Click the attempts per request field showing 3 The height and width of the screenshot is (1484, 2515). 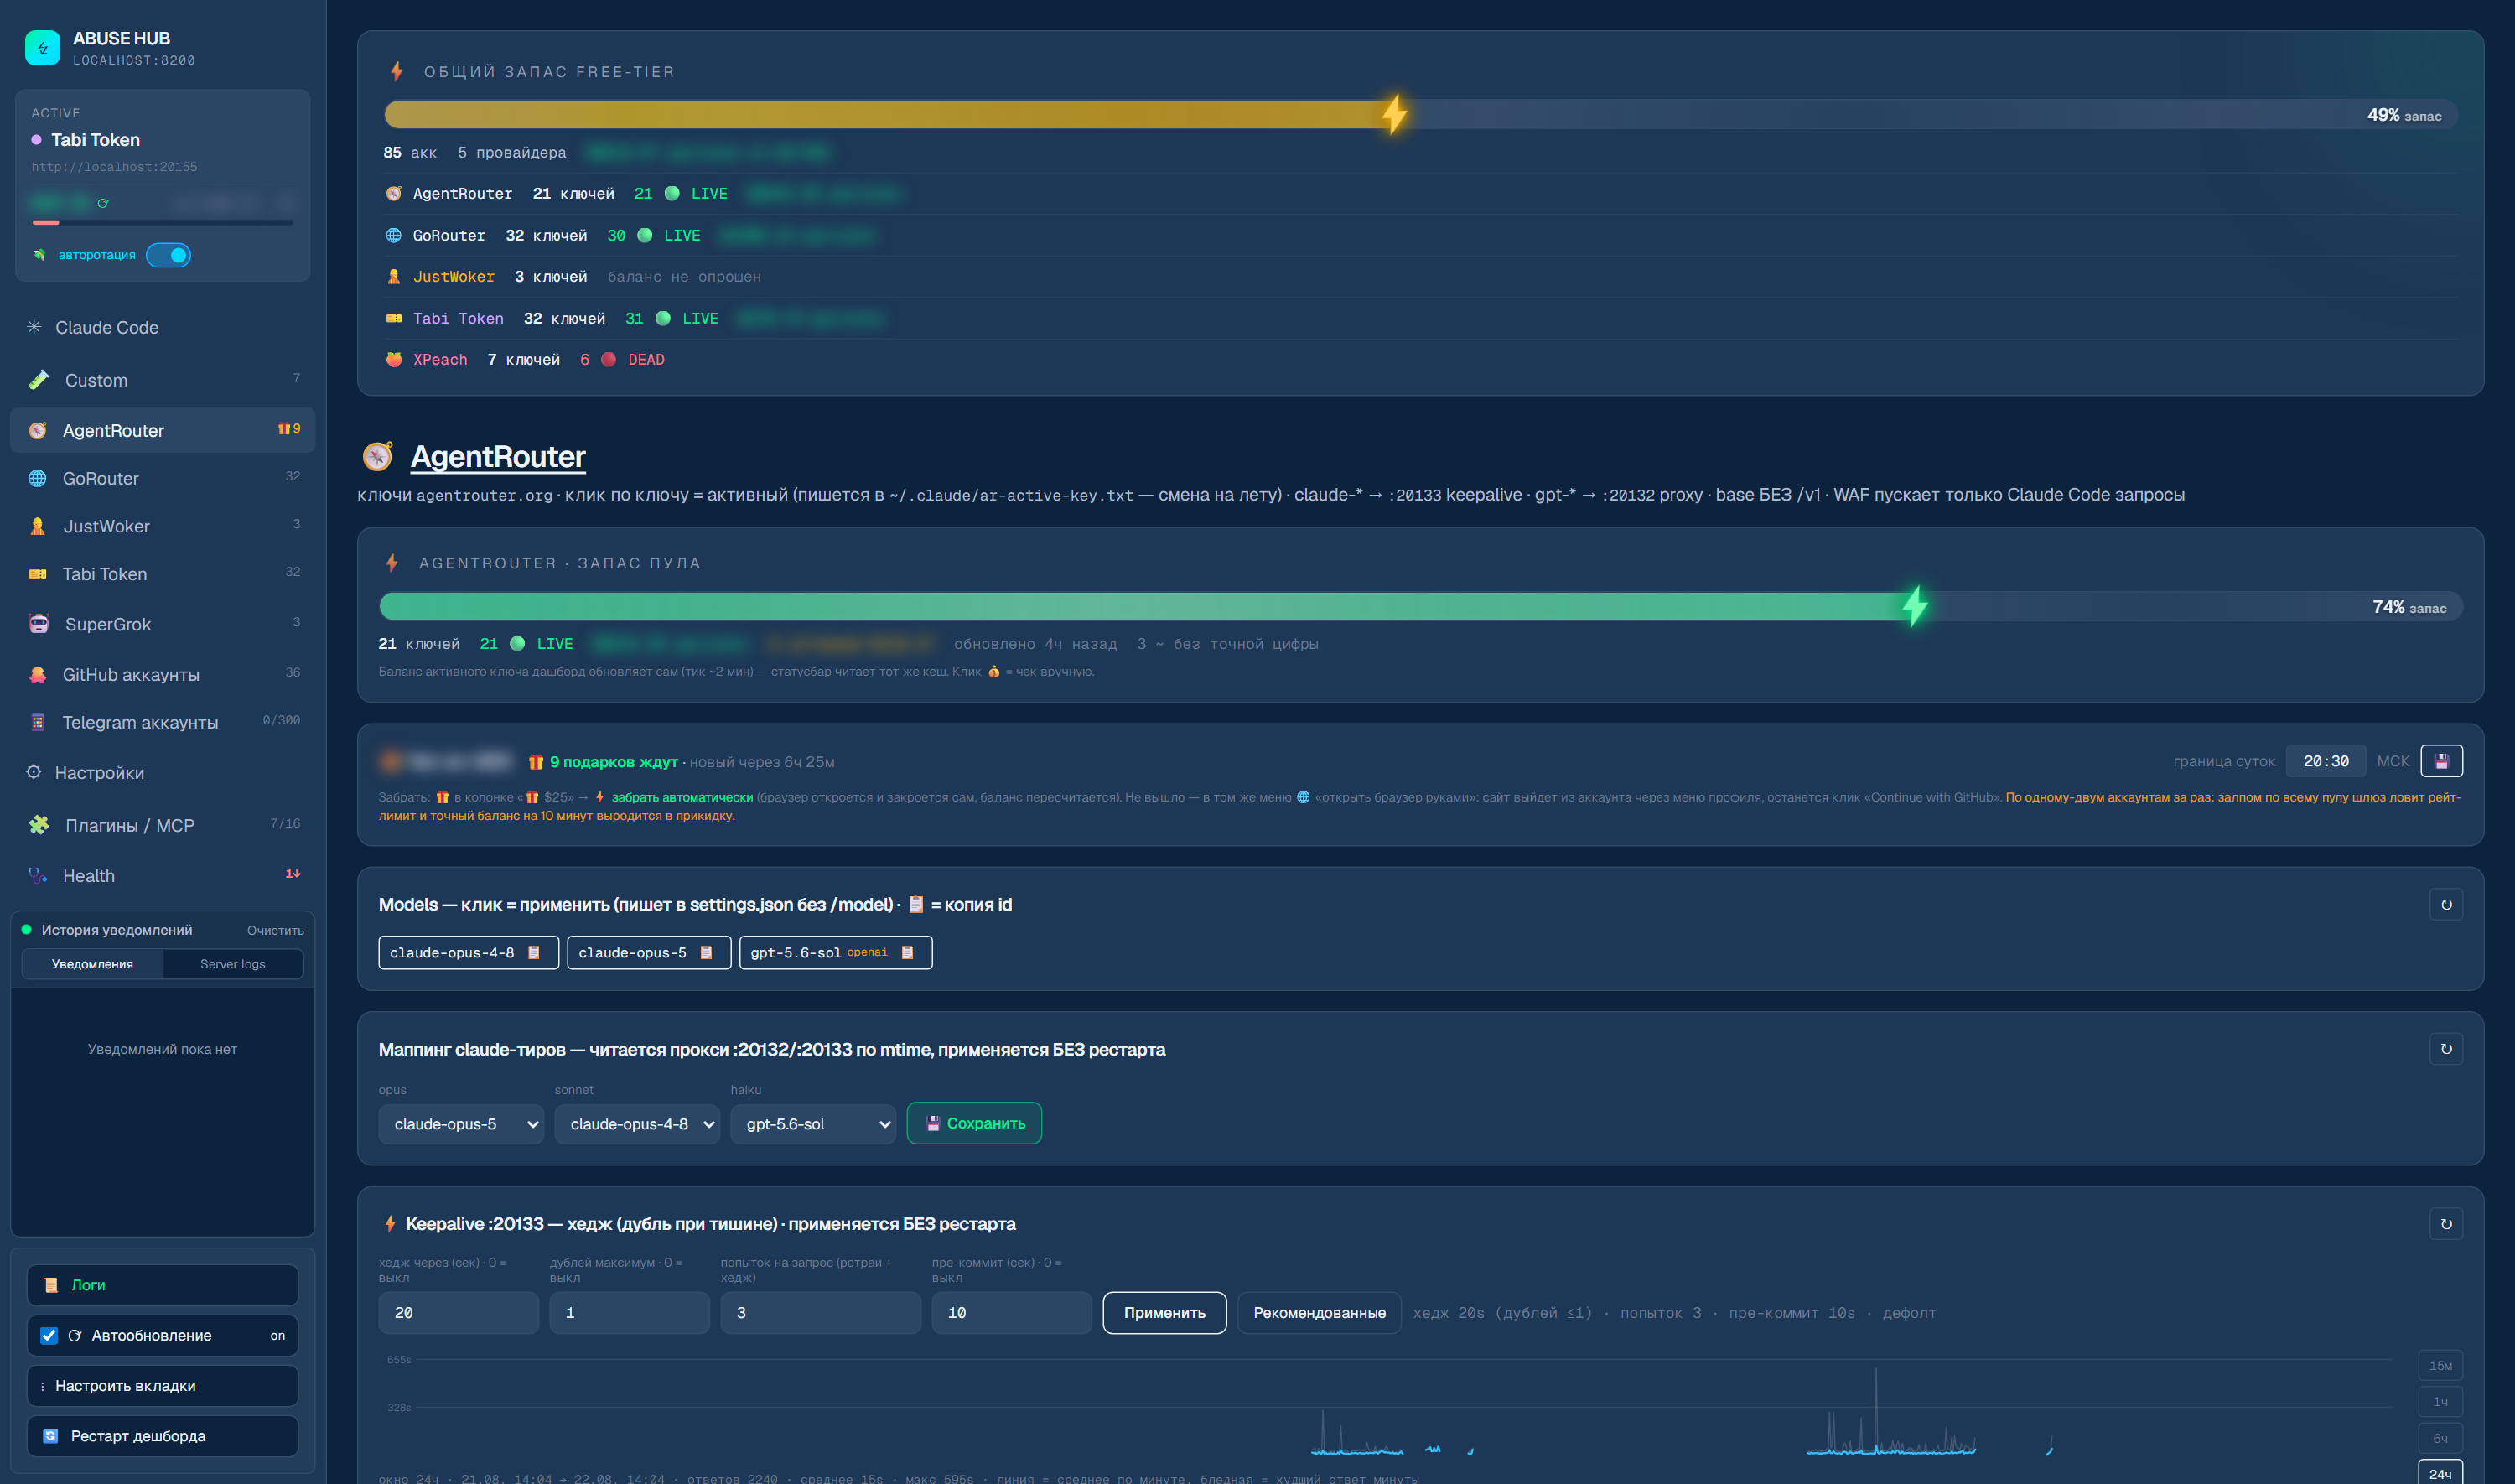821,1313
